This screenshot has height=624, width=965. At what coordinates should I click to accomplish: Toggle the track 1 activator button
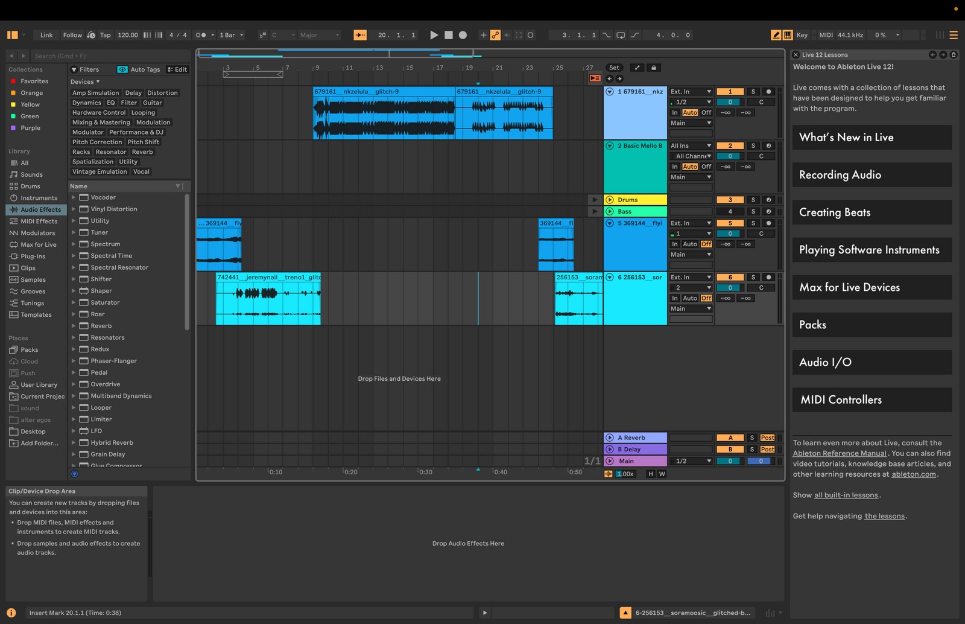[730, 92]
